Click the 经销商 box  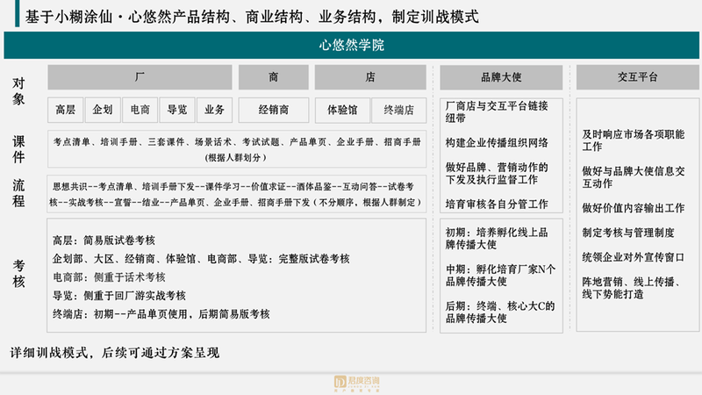coord(274,110)
